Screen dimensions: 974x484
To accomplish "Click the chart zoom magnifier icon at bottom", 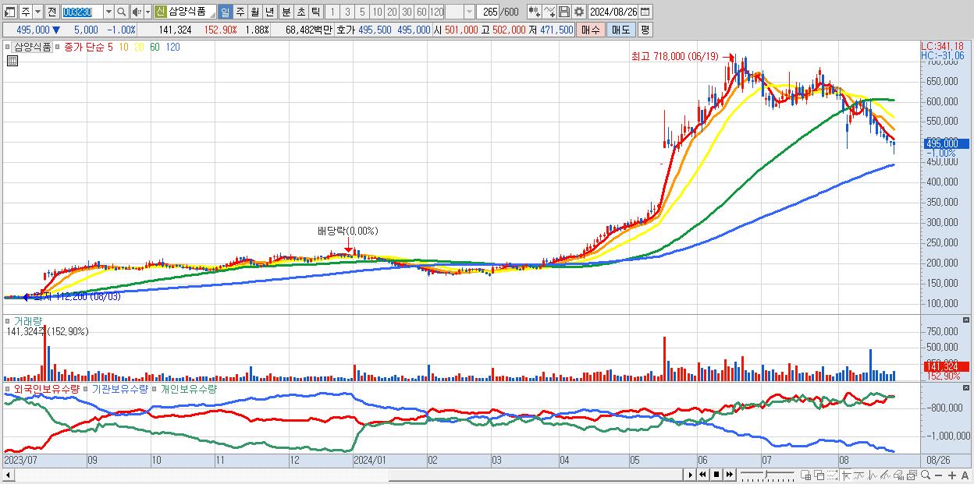I will tap(926, 475).
